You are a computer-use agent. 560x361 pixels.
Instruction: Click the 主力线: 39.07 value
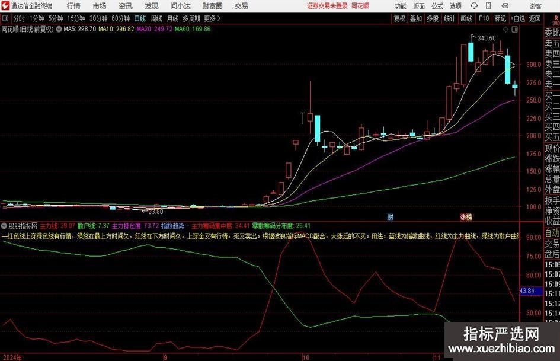point(57,226)
